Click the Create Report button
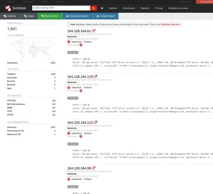This screenshot has height=194, width=213. (106, 16)
